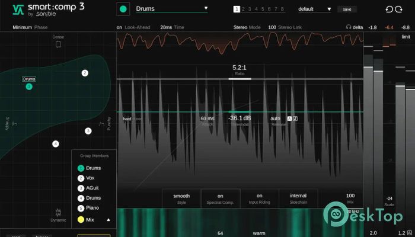Image resolution: width=415 pixels, height=237 pixels.
Task: Click the headphones delta icon
Action: point(349,27)
